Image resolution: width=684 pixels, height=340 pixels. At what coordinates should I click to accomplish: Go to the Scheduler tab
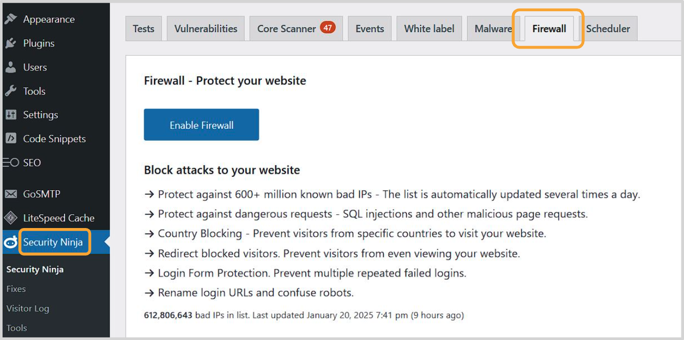609,29
